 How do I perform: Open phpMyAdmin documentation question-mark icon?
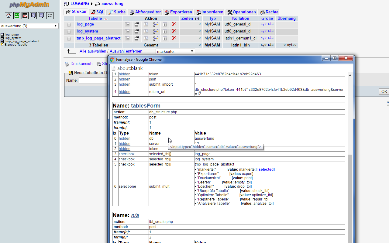(x=33, y=15)
